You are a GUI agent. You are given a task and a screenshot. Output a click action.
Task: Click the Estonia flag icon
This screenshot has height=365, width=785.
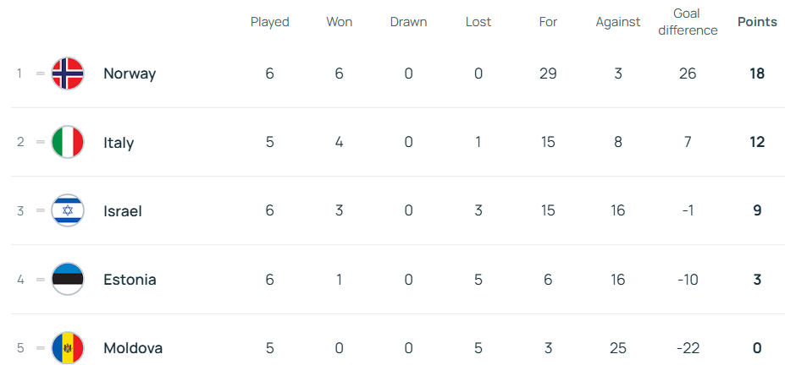(68, 279)
